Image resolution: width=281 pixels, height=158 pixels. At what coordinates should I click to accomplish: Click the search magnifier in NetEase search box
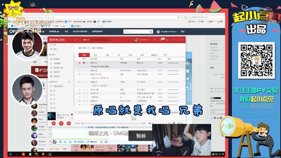(x=109, y=40)
